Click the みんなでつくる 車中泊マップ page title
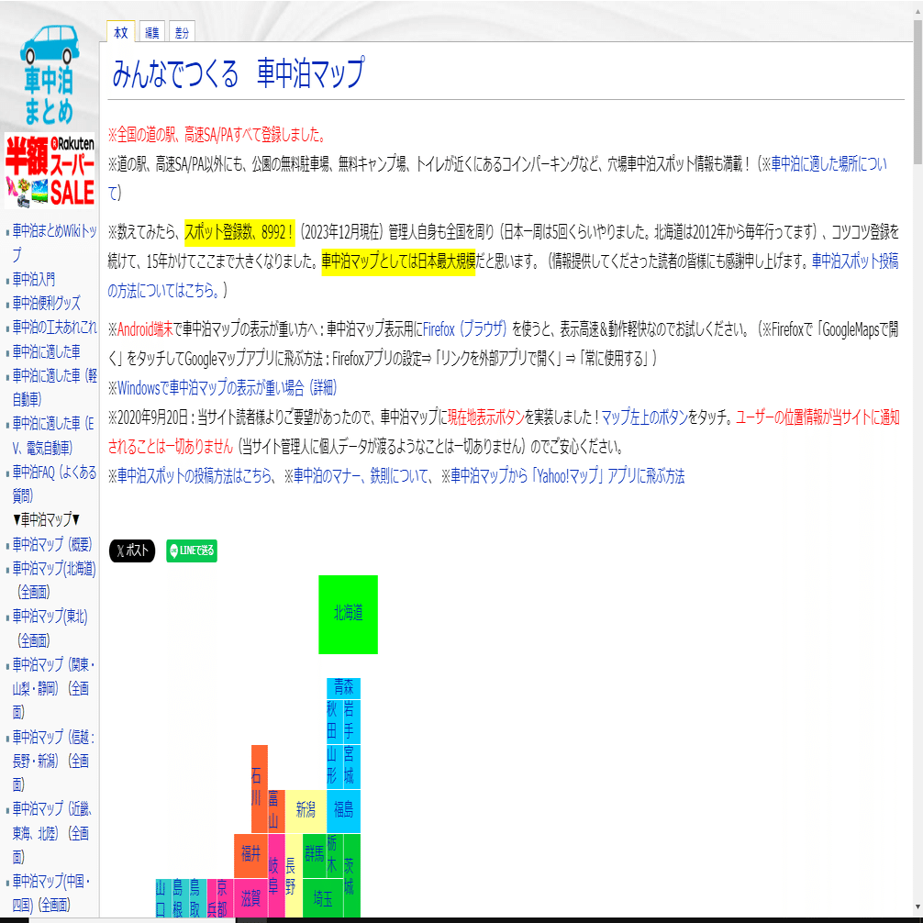The width and height of the screenshot is (923, 923). [x=239, y=73]
